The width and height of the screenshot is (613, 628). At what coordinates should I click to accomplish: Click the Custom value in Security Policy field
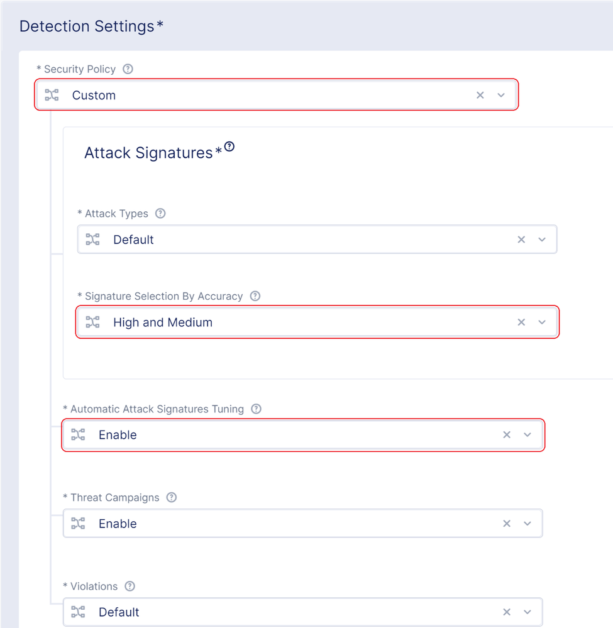(94, 96)
